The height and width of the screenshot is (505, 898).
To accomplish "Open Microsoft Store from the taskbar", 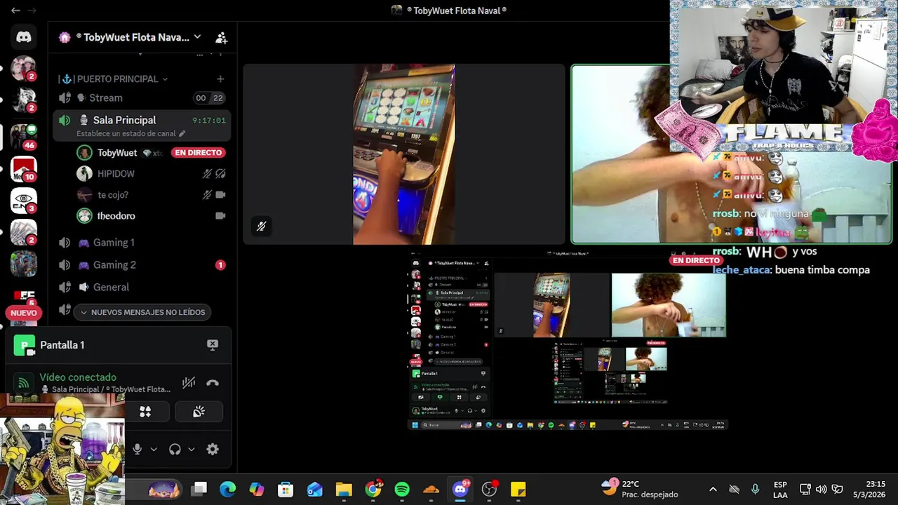I will pos(286,489).
